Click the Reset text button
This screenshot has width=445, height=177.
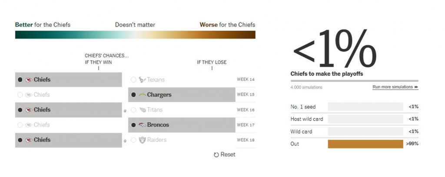(228, 154)
